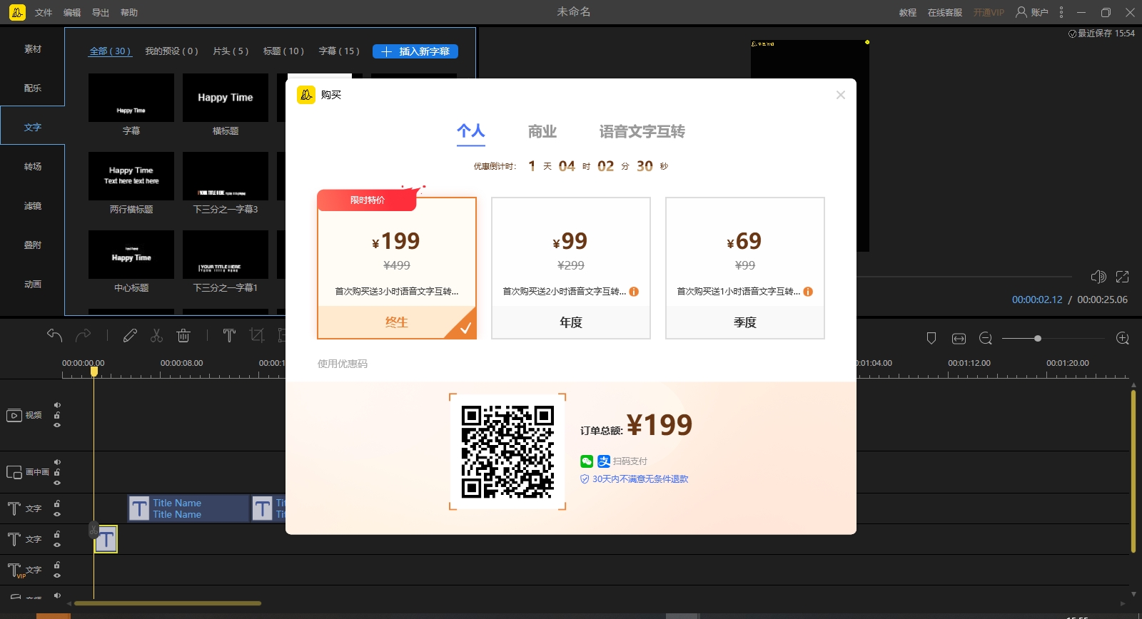Click the fit-to-timeline width icon

point(959,338)
